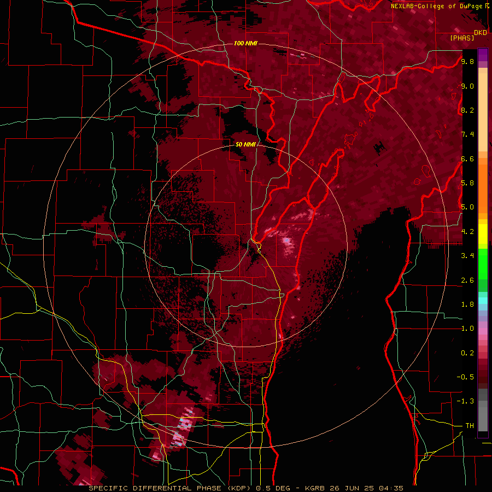
Task: Pick the yellow segment of the color bar
Action: (x=483, y=234)
